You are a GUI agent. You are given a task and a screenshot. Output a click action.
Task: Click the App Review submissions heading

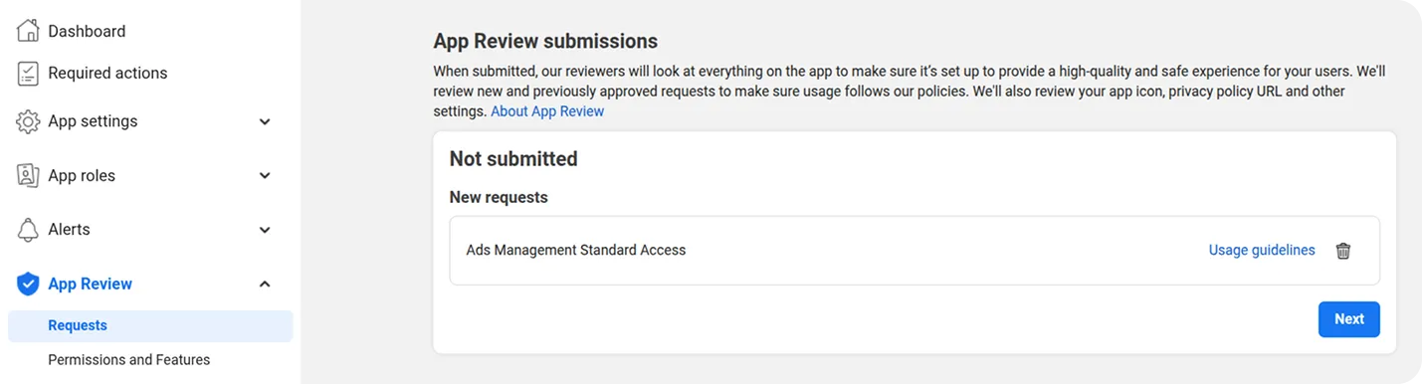click(x=545, y=42)
